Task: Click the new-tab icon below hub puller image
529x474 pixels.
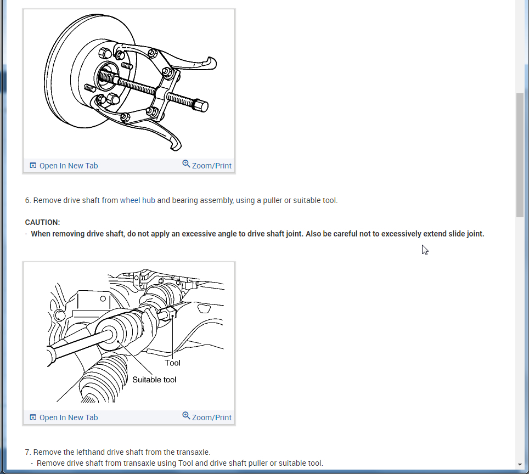Action: (x=33, y=165)
